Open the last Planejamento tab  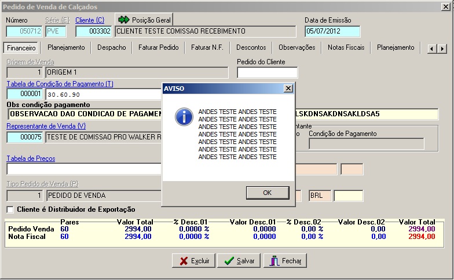(x=396, y=47)
